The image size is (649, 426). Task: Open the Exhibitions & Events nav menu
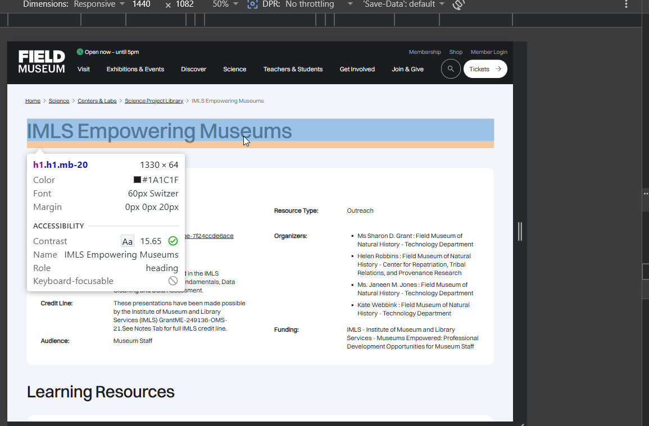(x=135, y=69)
